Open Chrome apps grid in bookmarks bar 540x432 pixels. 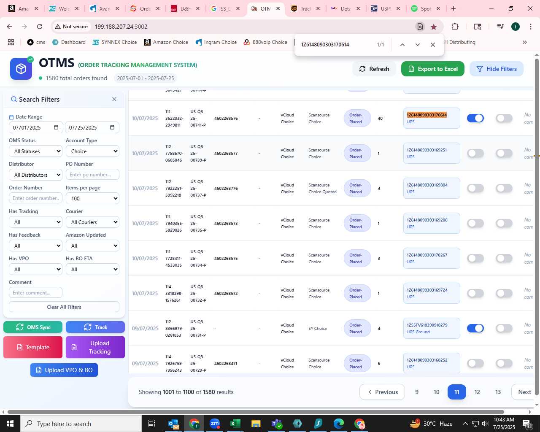[x=11, y=42]
